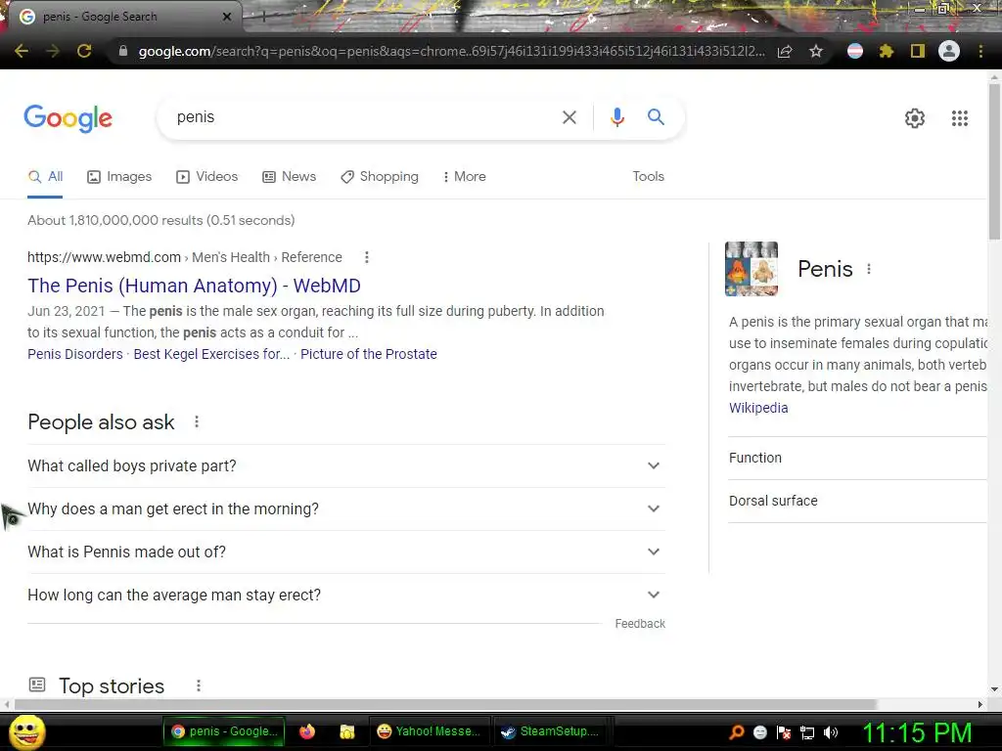Image resolution: width=1002 pixels, height=751 pixels.
Task: Click the orange search tray icon
Action: point(736,732)
